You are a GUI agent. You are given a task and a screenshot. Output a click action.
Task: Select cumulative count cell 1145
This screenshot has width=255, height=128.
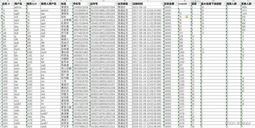click(x=248, y=13)
